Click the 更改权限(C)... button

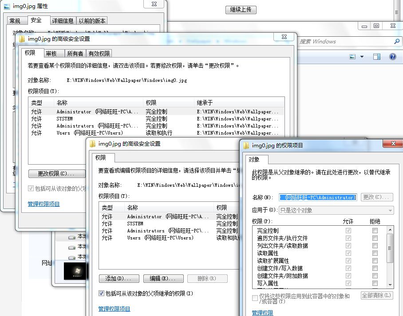click(57, 173)
